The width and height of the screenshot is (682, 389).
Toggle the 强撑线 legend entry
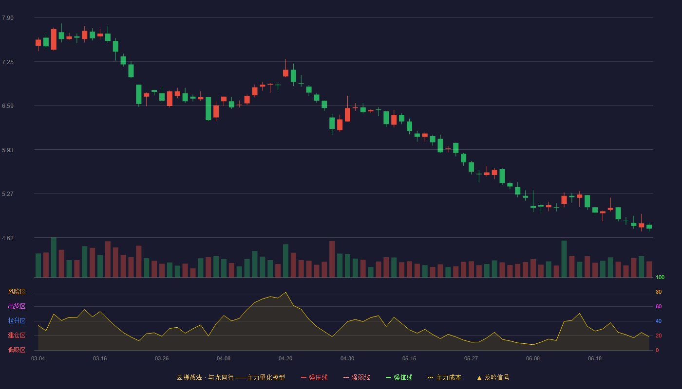(399, 377)
